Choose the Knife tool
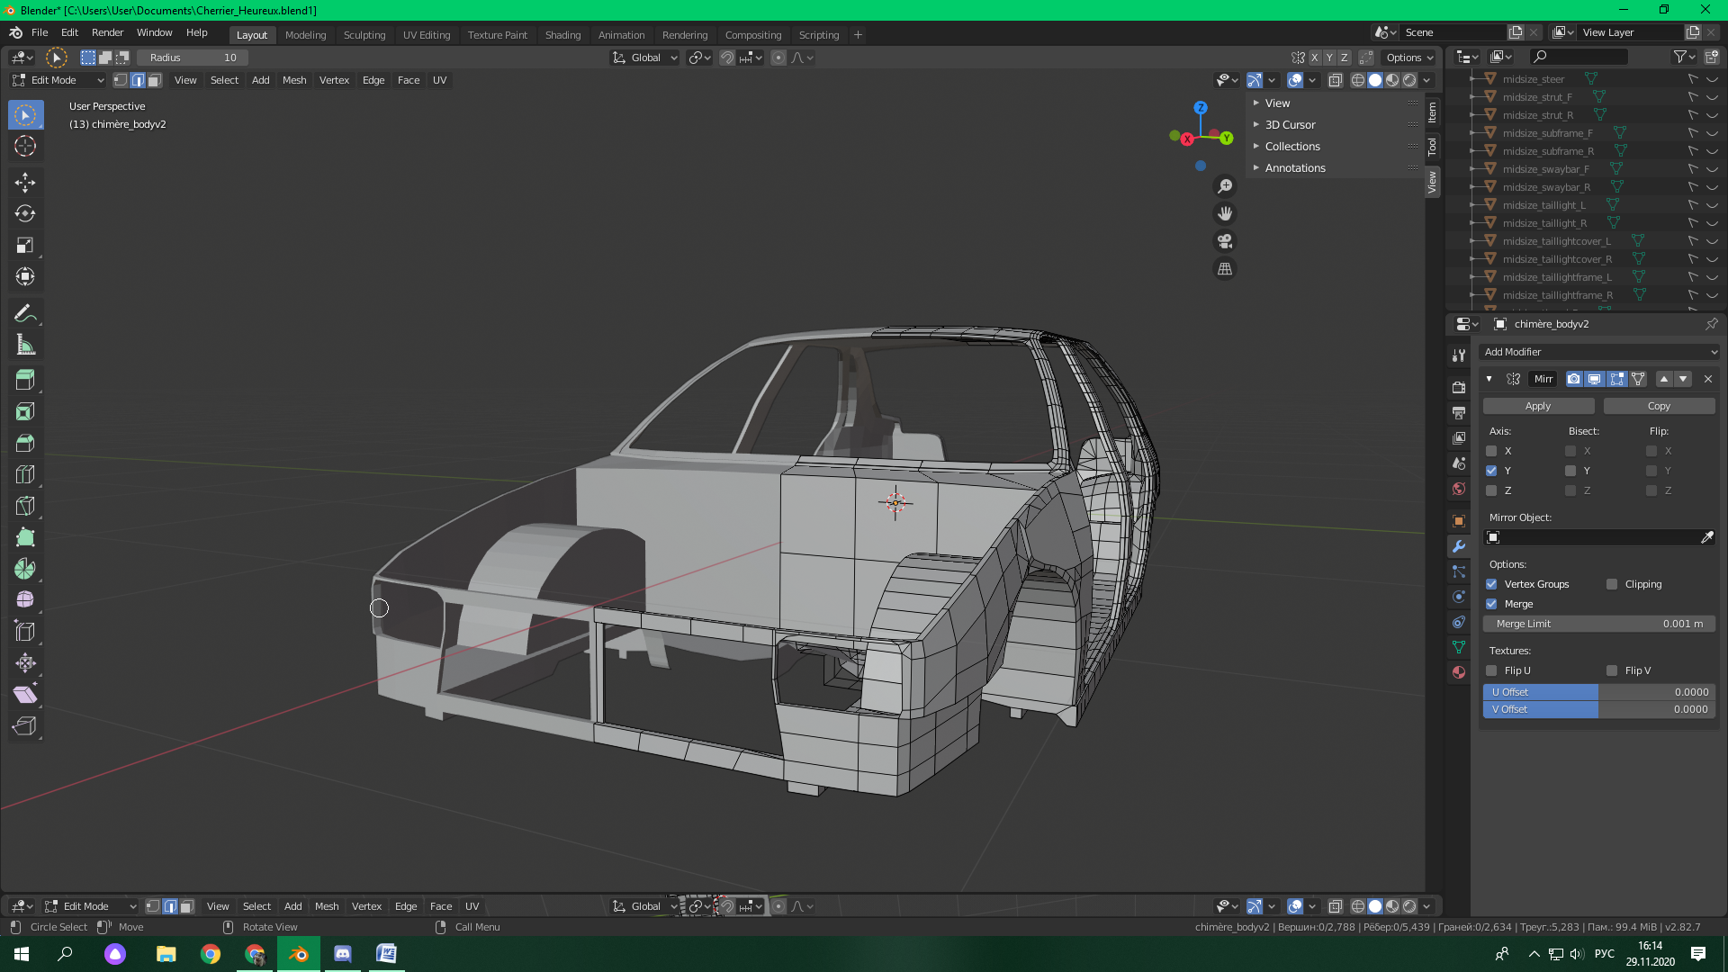Viewport: 1728px width, 972px height. click(25, 507)
